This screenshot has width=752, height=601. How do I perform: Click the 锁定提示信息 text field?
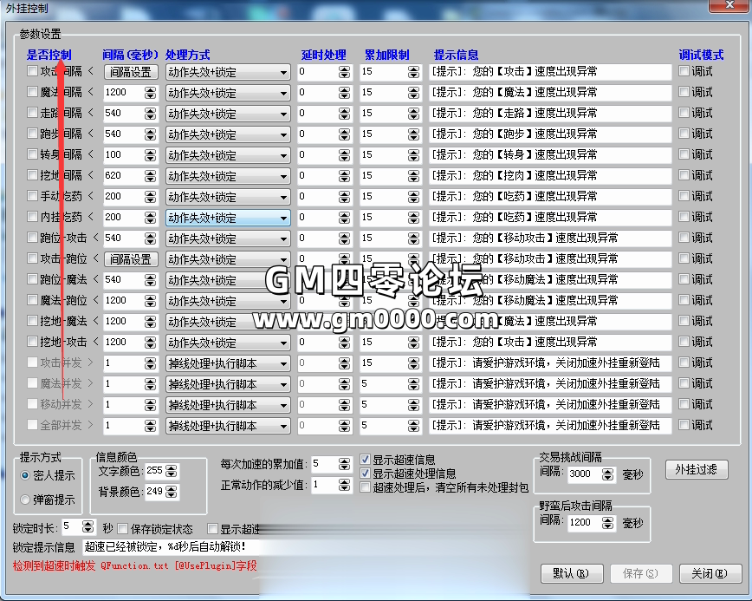tap(169, 547)
